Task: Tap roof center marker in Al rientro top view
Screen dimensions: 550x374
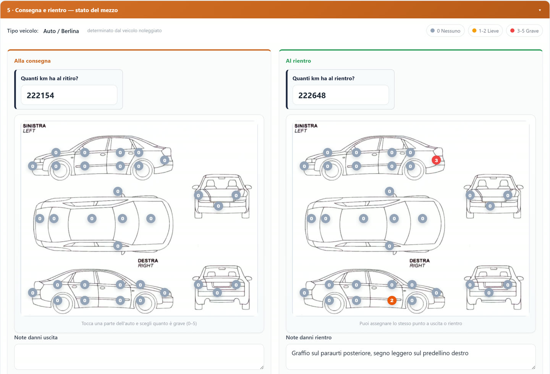Action: point(363,219)
